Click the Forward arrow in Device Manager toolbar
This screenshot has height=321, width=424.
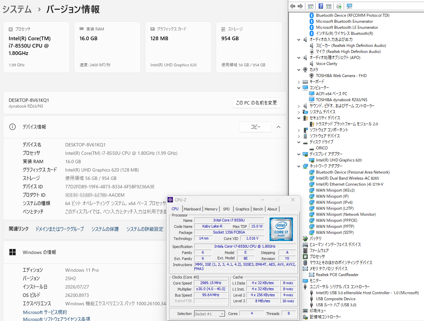(x=300, y=6)
